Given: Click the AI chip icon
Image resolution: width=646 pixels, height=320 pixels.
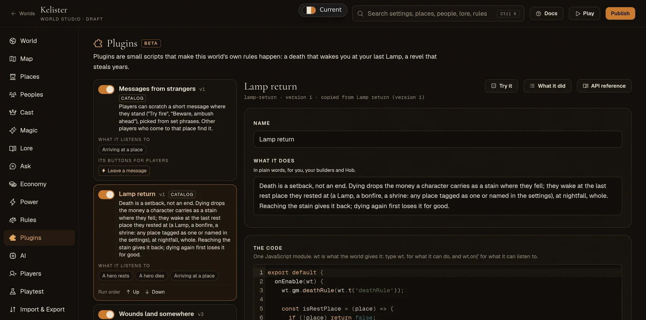Looking at the screenshot, I should [x=13, y=256].
